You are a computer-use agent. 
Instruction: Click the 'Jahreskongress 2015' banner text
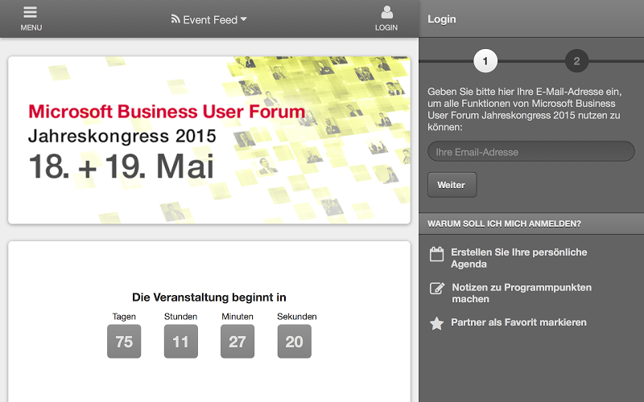pos(122,136)
